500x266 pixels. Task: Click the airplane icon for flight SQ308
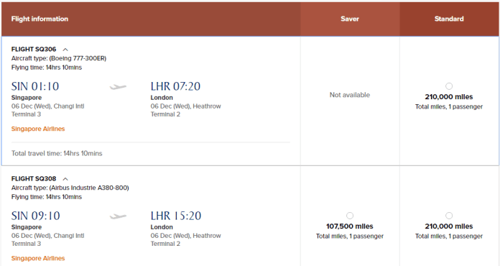point(118,216)
